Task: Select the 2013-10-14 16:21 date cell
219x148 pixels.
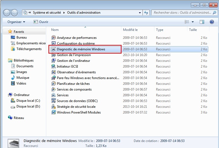Action: tap(135, 107)
